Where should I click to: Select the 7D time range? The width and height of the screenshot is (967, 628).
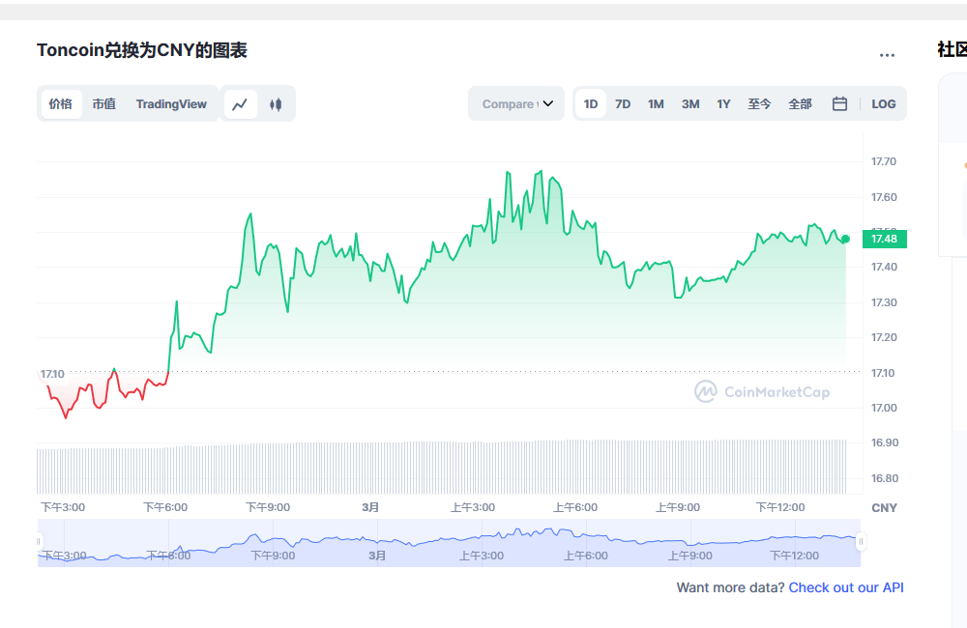point(623,103)
